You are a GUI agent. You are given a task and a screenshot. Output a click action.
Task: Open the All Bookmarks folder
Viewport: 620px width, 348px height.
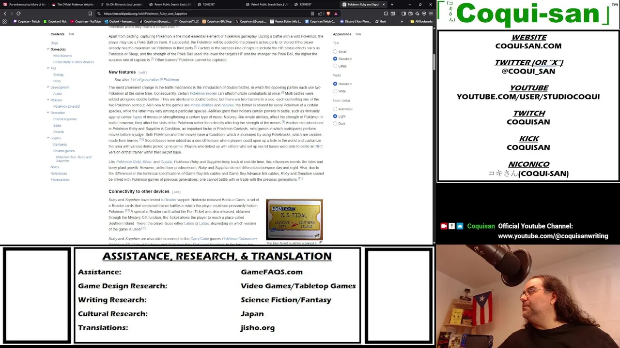pos(421,21)
